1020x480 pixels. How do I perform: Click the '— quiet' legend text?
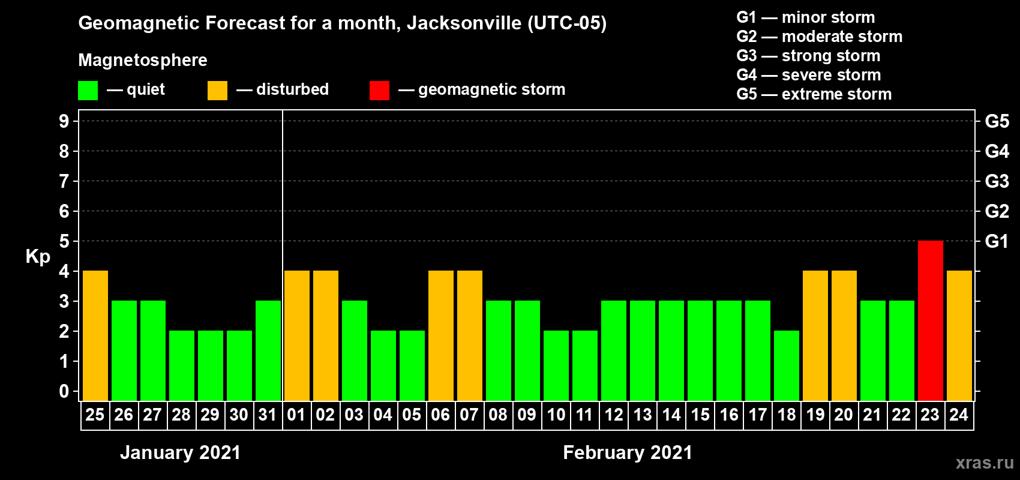click(136, 90)
